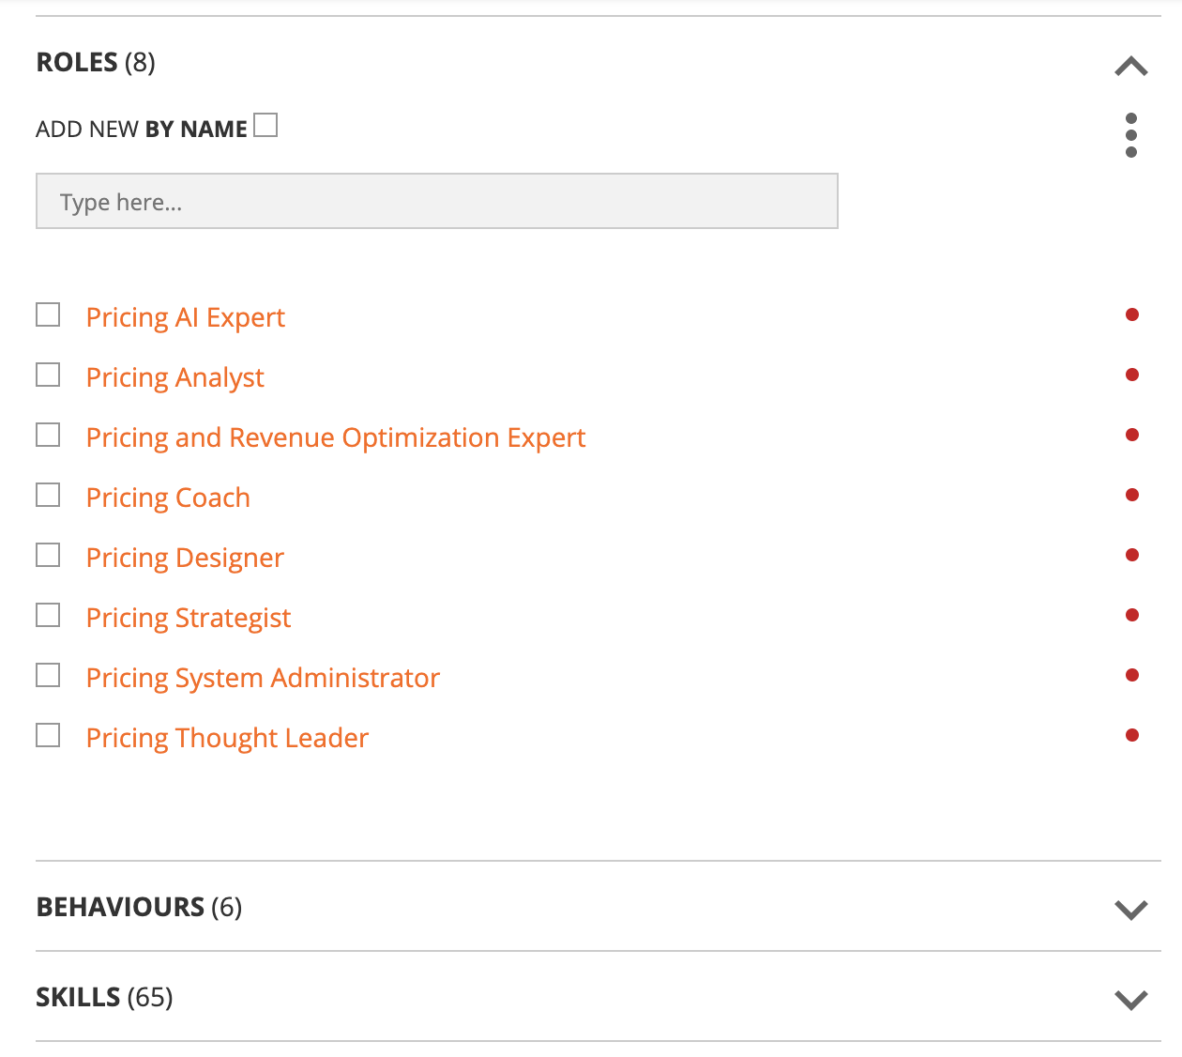Collapse the Roles section
Viewport: 1182px width, 1057px height.
pos(1131,66)
